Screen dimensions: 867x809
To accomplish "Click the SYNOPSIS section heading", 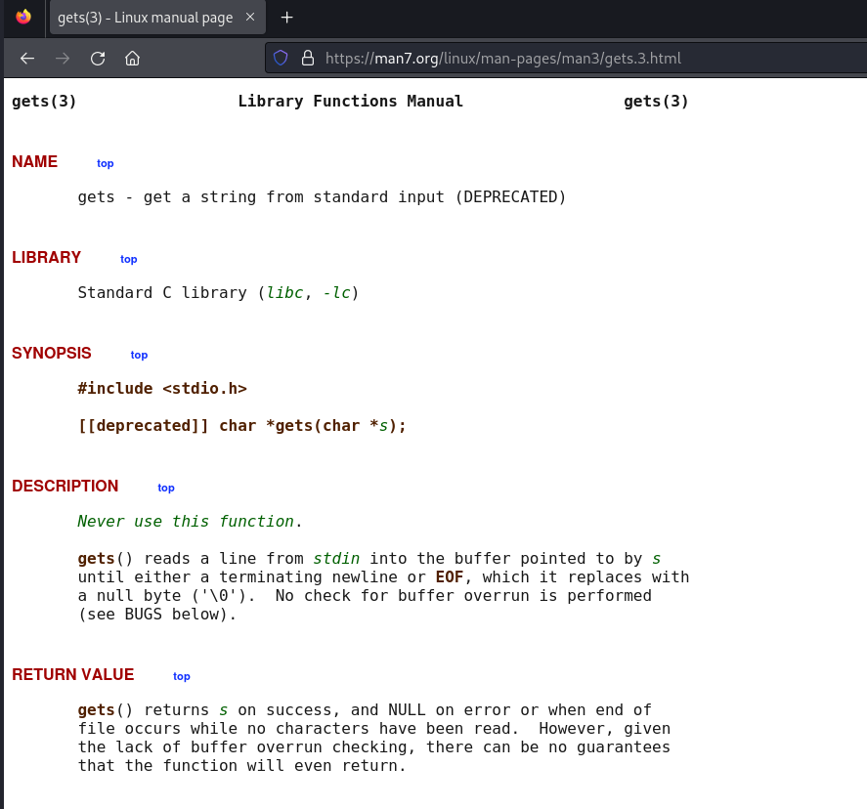I will [x=52, y=354].
